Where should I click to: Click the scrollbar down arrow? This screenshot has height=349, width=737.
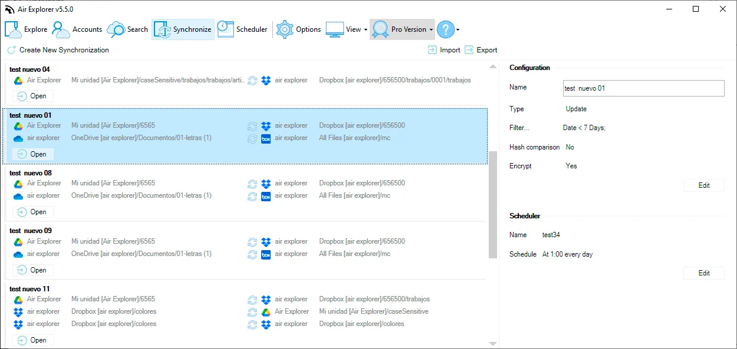coord(493,344)
